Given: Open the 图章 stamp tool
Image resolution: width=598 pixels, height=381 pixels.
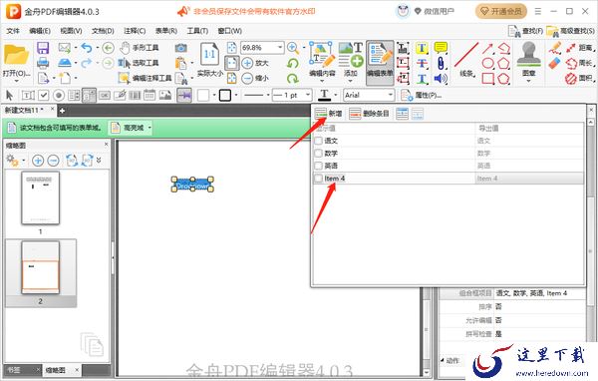Looking at the screenshot, I should click(528, 61).
